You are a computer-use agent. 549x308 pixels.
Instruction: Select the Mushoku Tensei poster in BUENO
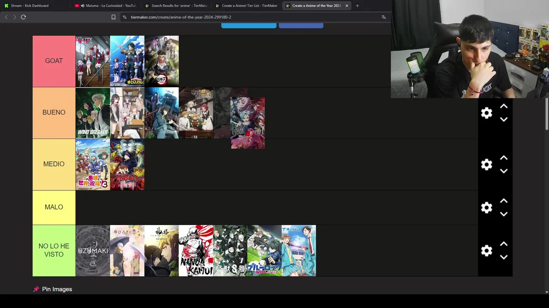196,113
